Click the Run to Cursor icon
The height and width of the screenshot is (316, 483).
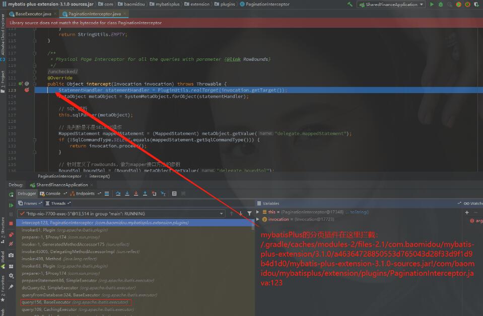[163, 194]
